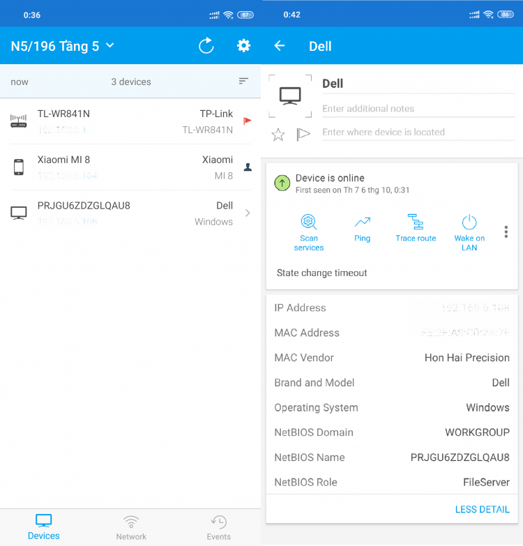Open State change timeout setting
The height and width of the screenshot is (546, 523).
coord(321,273)
